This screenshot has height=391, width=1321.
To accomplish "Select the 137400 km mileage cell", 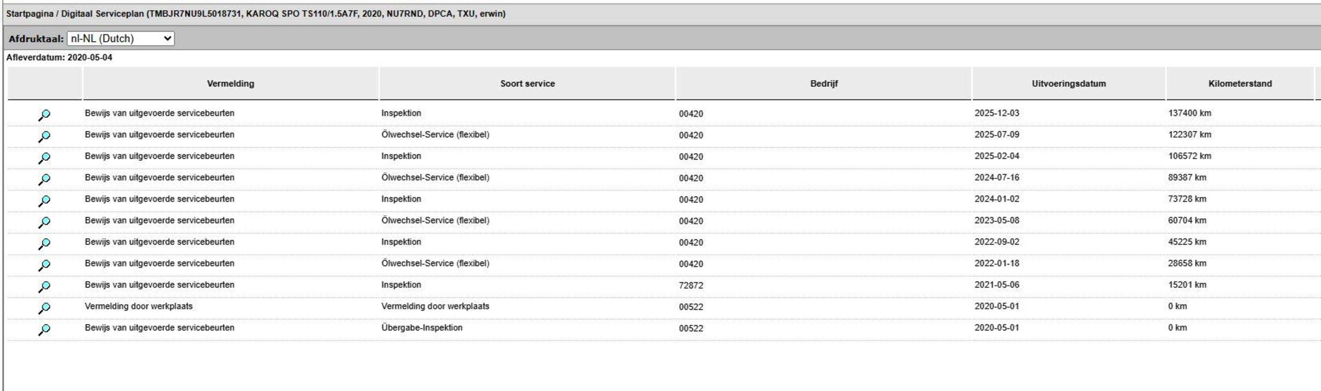I will (x=1189, y=113).
